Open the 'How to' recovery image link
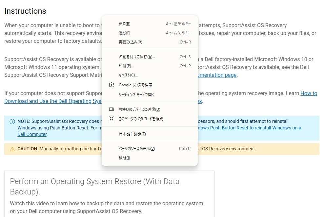Viewport: 324px width, 217px height. click(309, 93)
